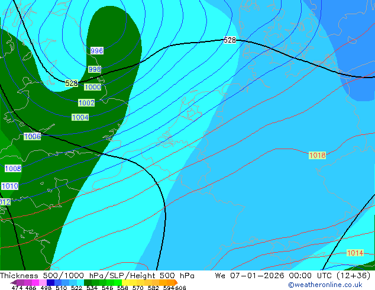Click the 558 legend value
Viewport: 375px width, 290px height.
[122, 288]
